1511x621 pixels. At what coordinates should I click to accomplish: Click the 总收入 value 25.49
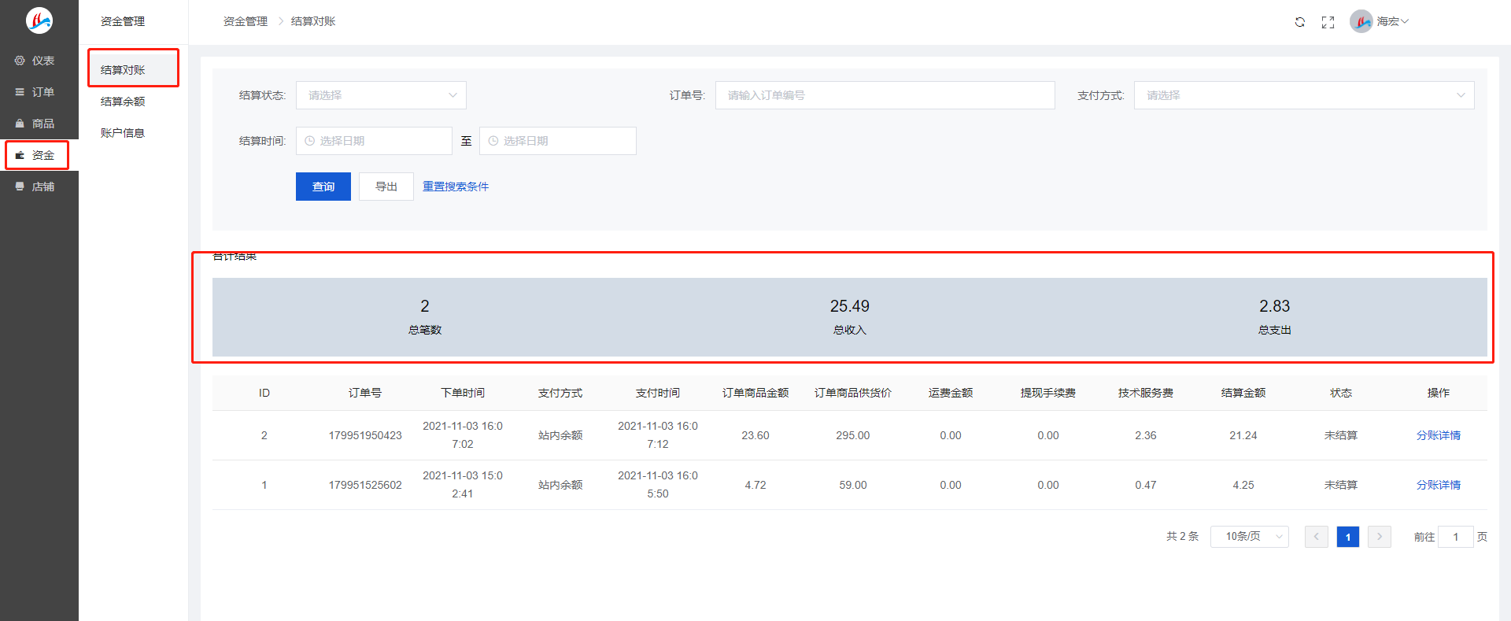tap(850, 306)
